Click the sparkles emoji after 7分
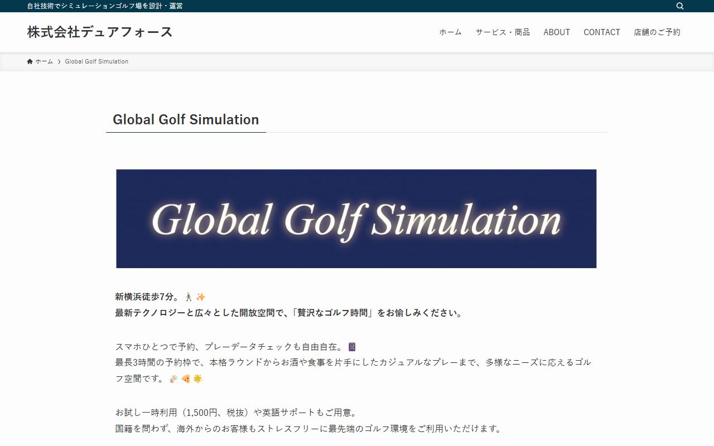 pyautogui.click(x=201, y=297)
